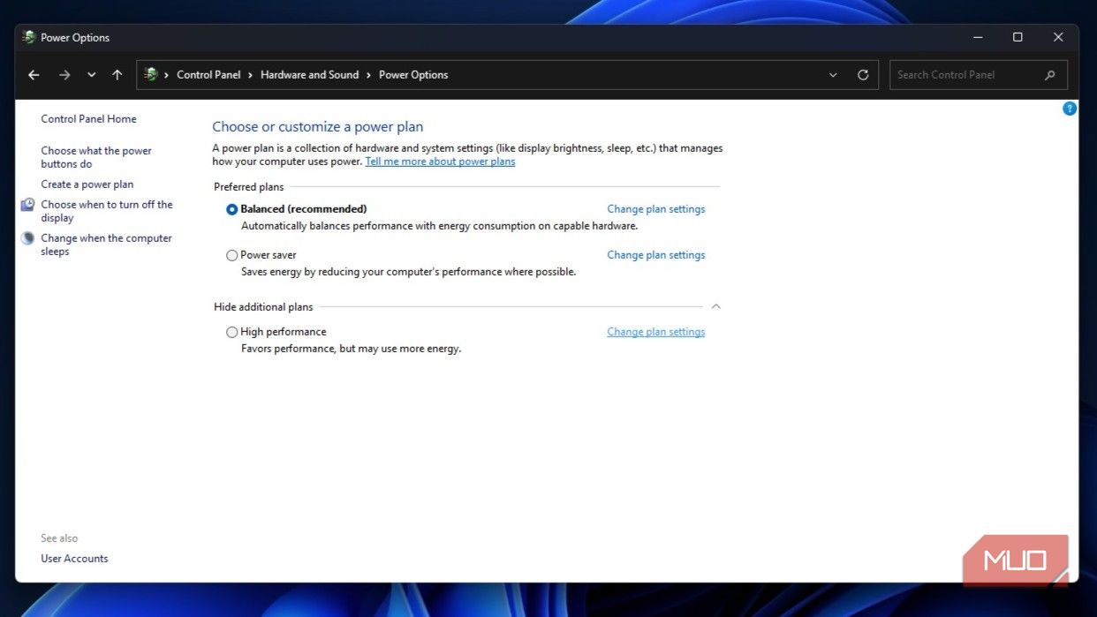The image size is (1097, 617).
Task: Open help with the blue question mark
Action: coord(1070,109)
